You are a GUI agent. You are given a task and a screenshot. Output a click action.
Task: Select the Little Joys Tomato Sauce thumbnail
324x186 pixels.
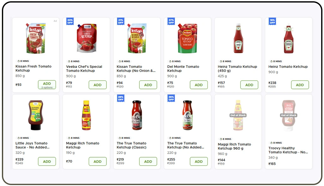click(35, 115)
